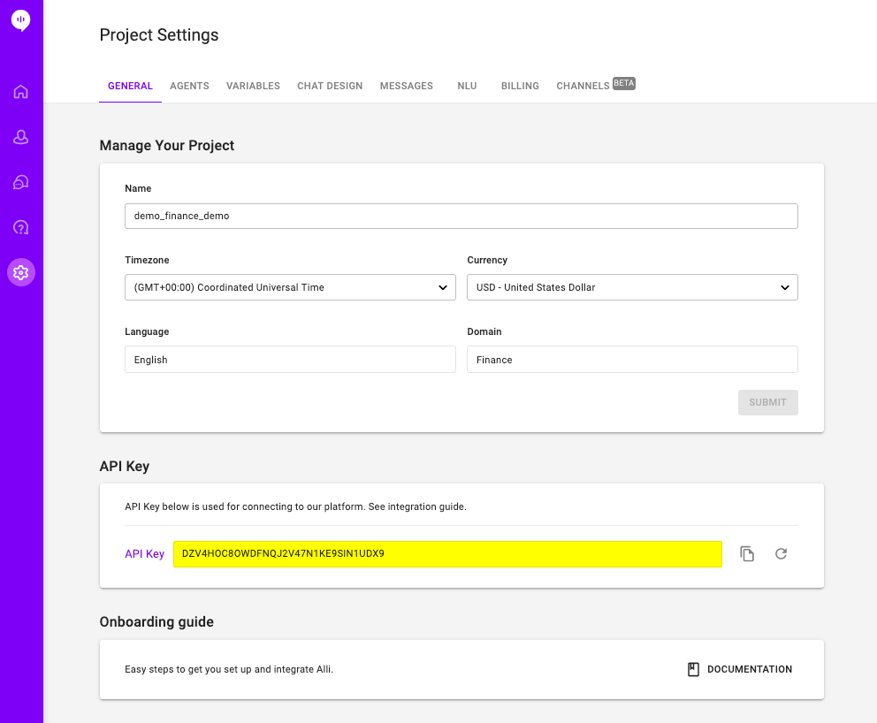
Task: Open the Billing tab
Action: 520,86
